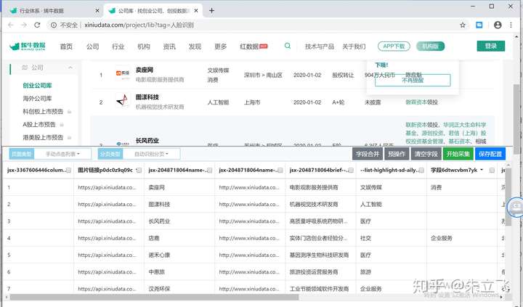Toggle checkbox of first jsx-2048718064name column
Viewport: 523px width, 307px height.
coord(209,171)
